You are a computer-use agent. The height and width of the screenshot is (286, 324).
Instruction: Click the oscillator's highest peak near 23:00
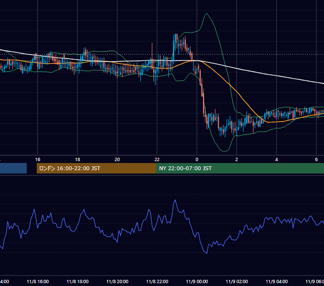pyautogui.click(x=175, y=200)
